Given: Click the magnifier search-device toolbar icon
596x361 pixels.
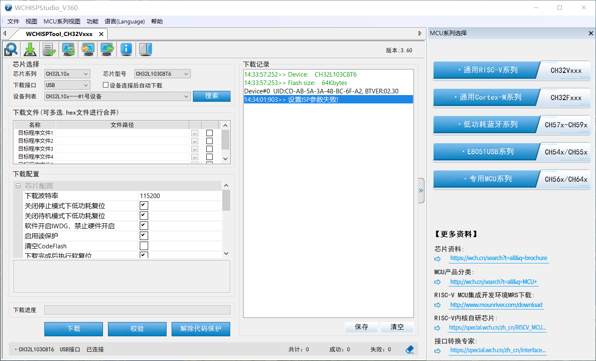Looking at the screenshot, I should (11, 49).
